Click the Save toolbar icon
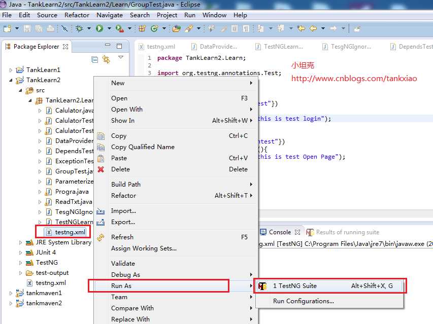Screen dimensions: 433x324 [27, 28]
